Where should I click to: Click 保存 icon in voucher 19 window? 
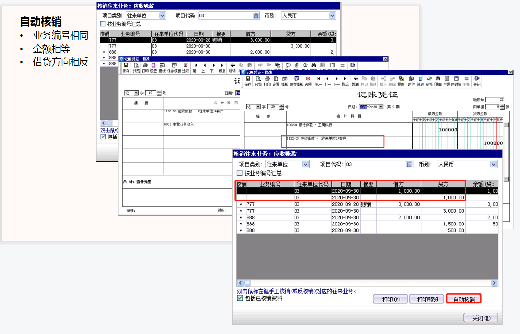(126, 68)
